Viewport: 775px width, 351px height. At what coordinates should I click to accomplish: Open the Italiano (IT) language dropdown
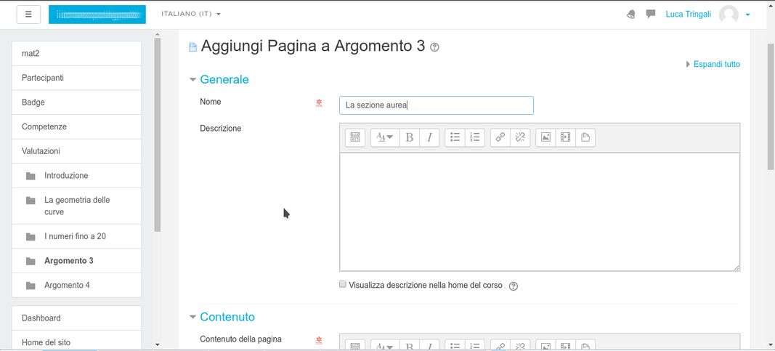click(191, 14)
